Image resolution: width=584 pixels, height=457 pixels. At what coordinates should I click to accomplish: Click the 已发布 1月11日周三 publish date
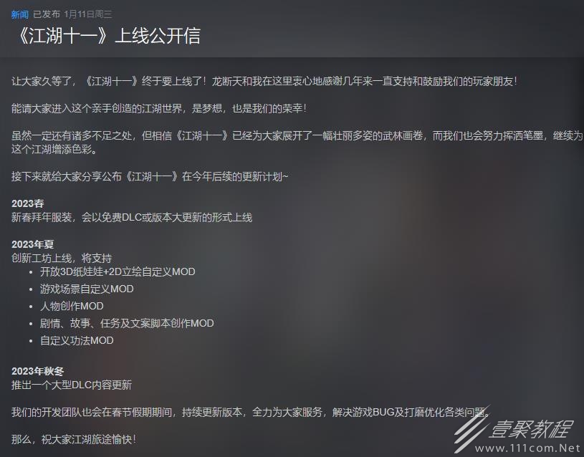coord(72,14)
